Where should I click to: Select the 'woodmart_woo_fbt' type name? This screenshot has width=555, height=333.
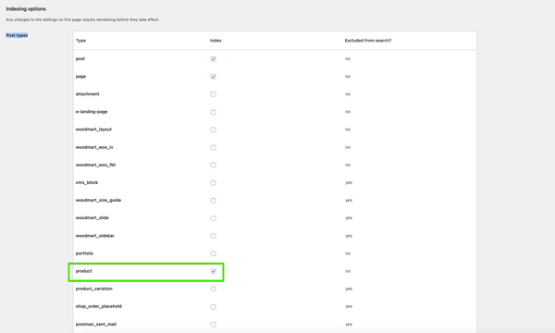click(95, 165)
